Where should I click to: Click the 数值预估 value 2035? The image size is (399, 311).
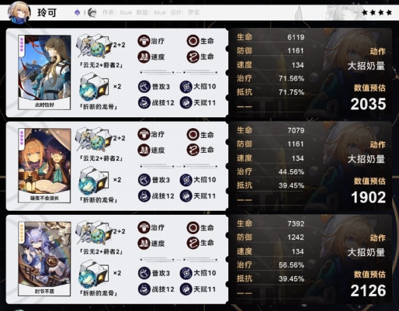tap(368, 104)
